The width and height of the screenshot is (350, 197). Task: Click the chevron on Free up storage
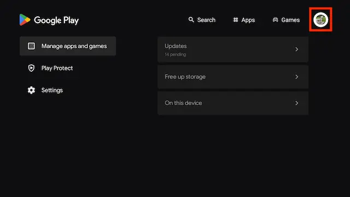click(296, 77)
